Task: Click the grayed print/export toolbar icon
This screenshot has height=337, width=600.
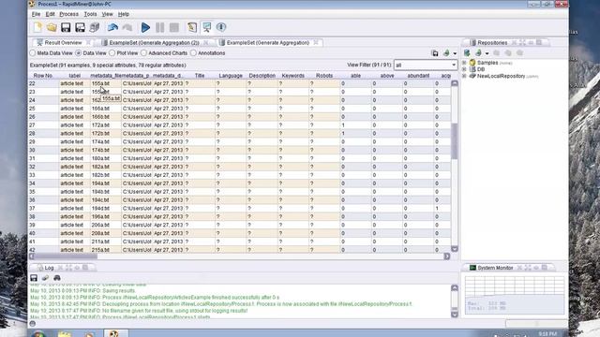Action: (x=94, y=27)
